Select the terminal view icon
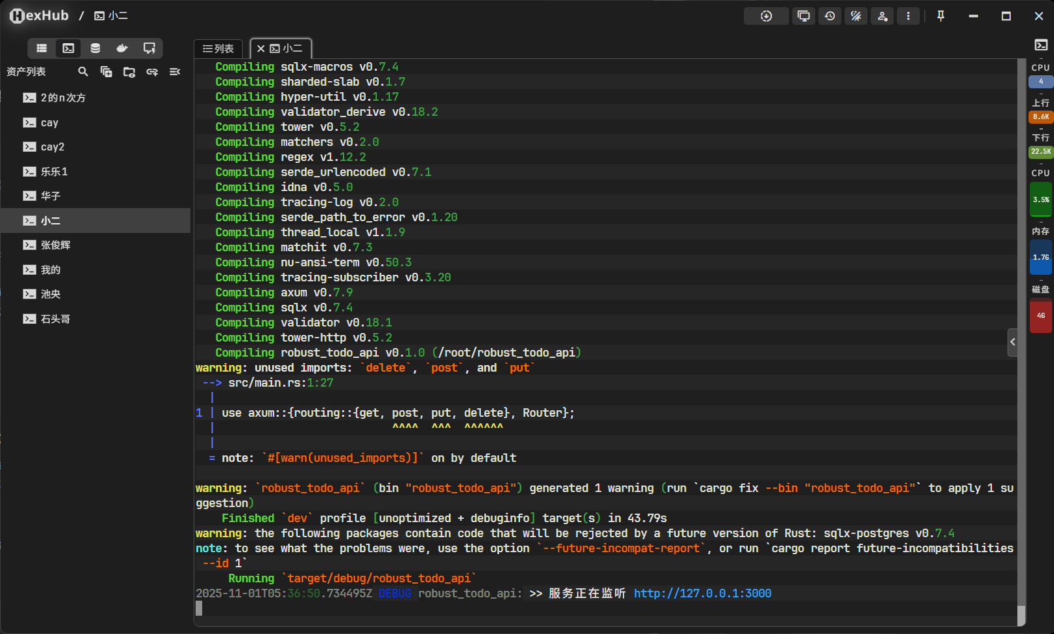1054x634 pixels. point(68,48)
